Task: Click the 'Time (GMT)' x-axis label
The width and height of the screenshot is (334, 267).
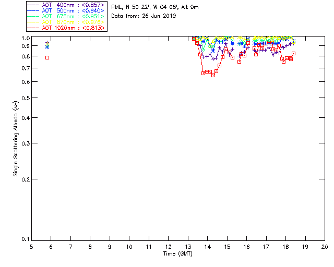Action: 178,253
